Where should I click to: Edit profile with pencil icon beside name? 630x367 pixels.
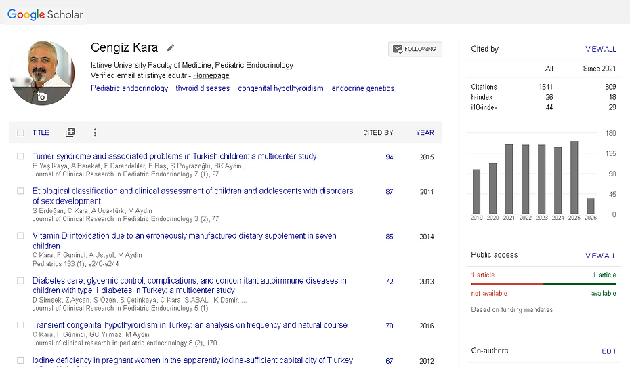[x=171, y=48]
